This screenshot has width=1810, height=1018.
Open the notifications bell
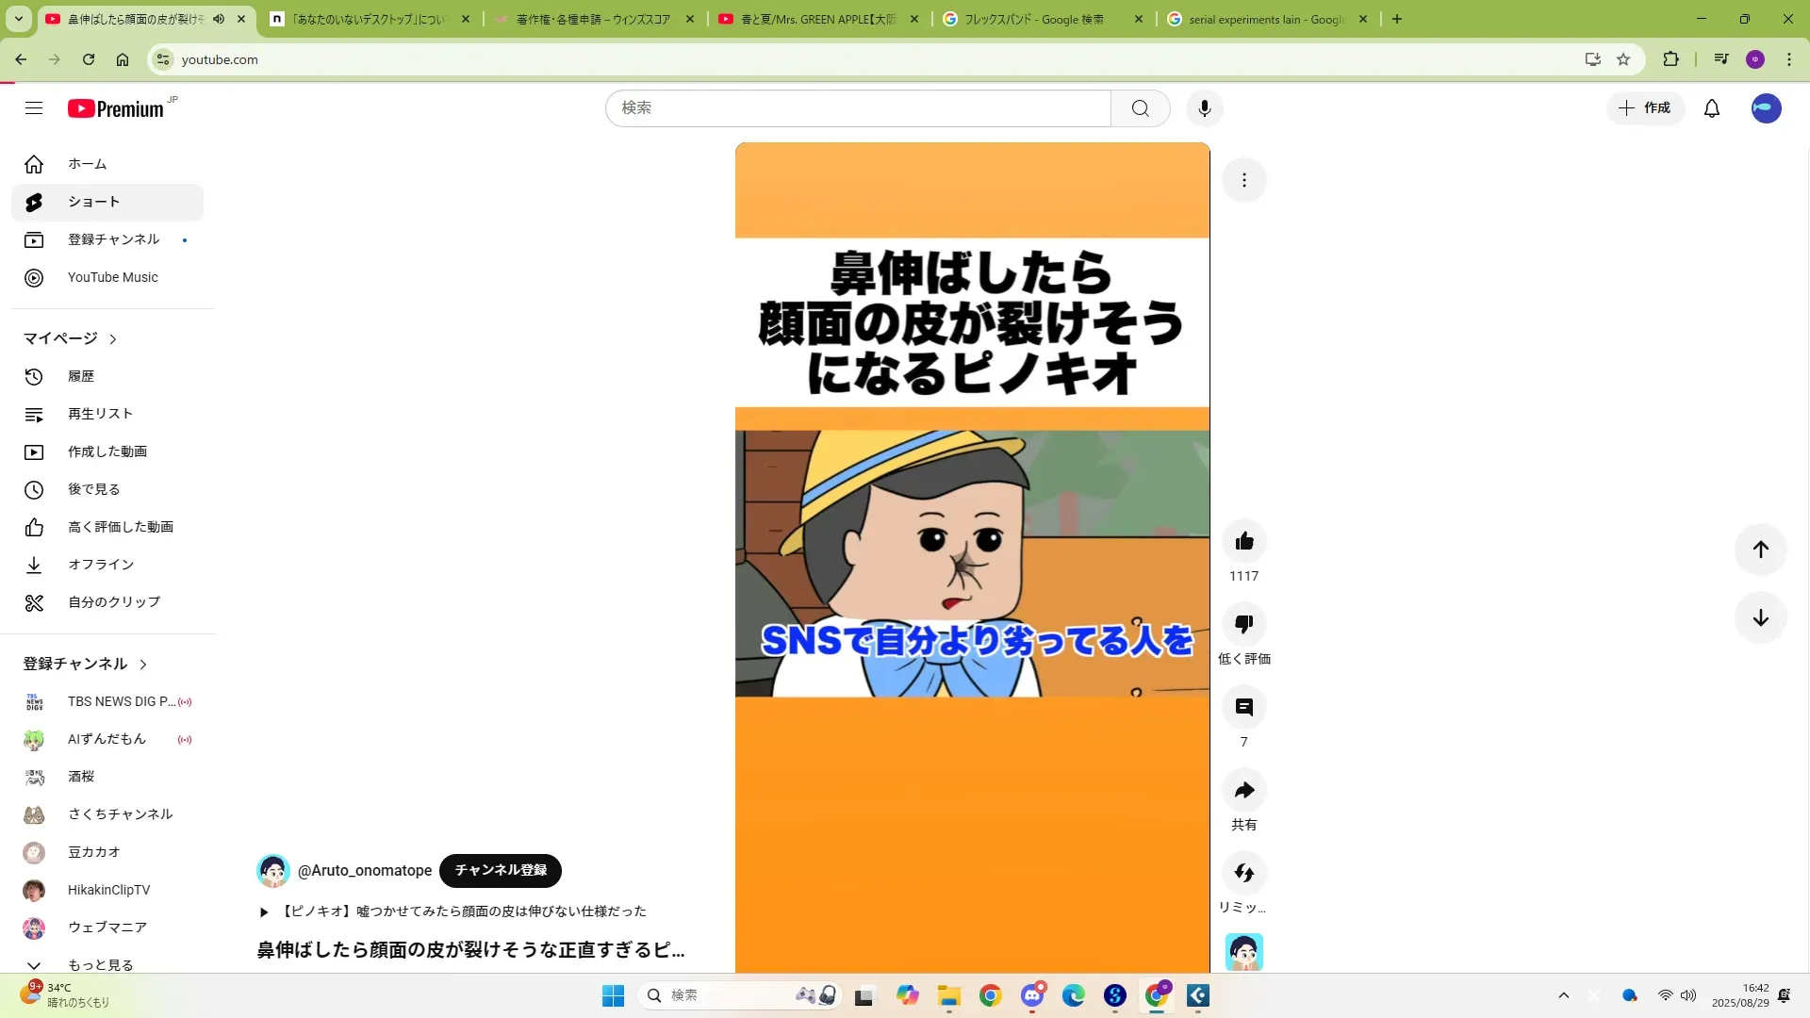1711,108
